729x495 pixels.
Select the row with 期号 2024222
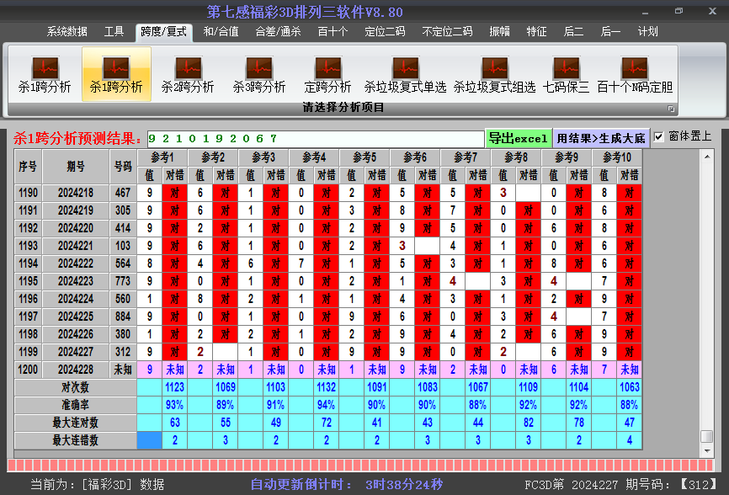tap(327, 263)
